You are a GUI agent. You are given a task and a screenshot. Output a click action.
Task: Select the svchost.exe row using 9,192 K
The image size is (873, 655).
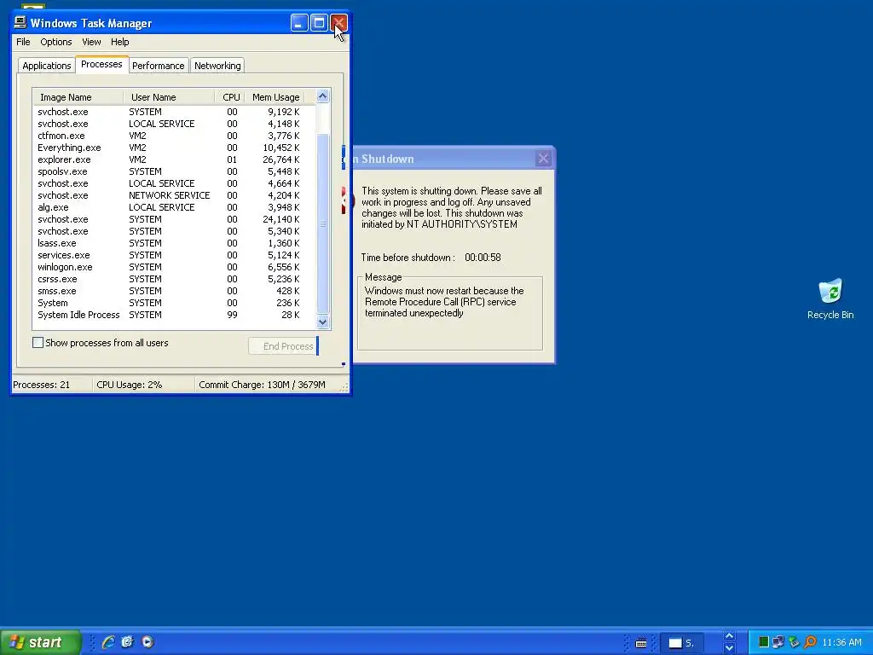pyautogui.click(x=174, y=112)
